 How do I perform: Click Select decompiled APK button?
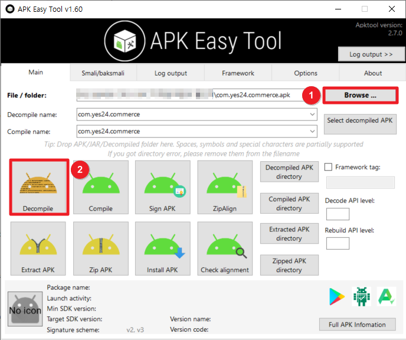point(360,124)
